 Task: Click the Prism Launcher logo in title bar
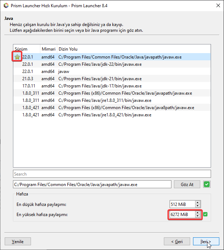[x=6, y=5]
